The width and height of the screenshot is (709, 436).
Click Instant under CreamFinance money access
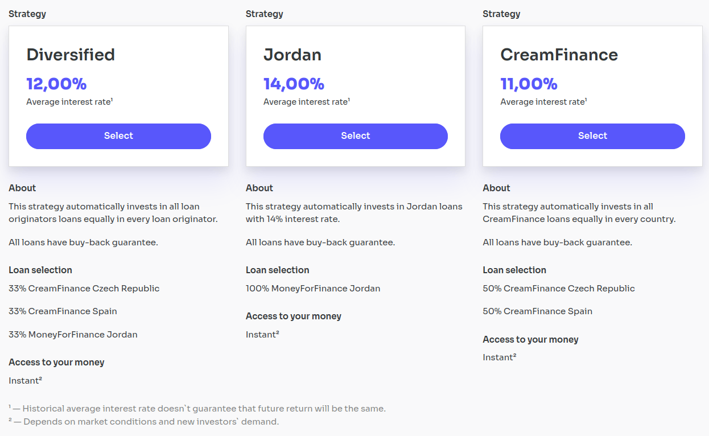[x=499, y=357]
